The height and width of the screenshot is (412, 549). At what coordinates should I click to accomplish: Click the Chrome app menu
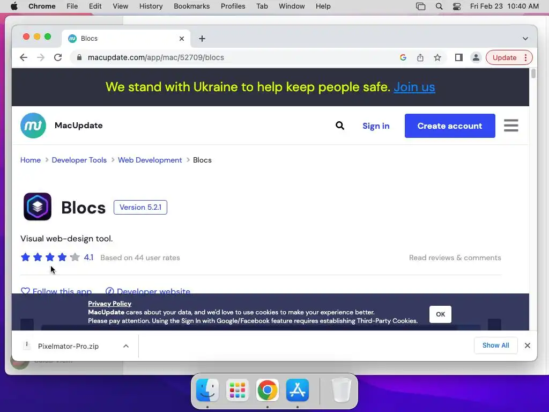tap(42, 6)
